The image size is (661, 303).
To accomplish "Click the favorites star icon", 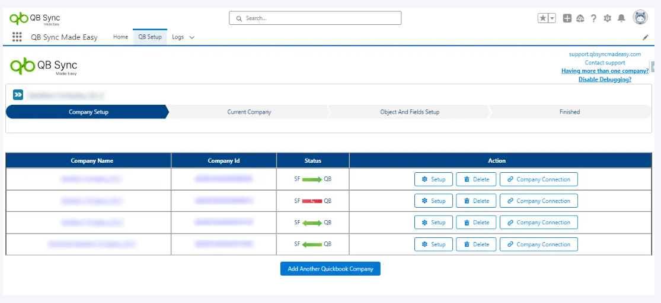I will click(x=543, y=18).
